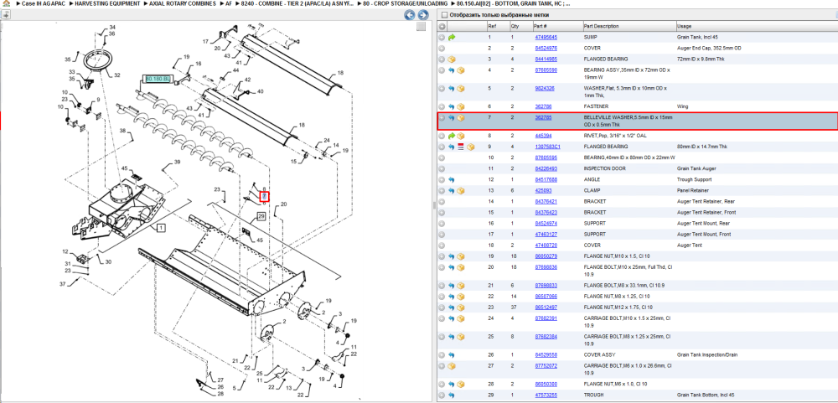The height and width of the screenshot is (403, 838).
Task: Click green arrow on RIVET,Pop row
Action: tap(452, 136)
